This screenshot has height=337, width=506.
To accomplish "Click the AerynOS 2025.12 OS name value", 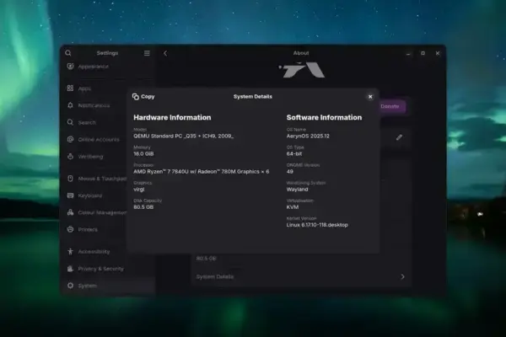I will [x=308, y=136].
